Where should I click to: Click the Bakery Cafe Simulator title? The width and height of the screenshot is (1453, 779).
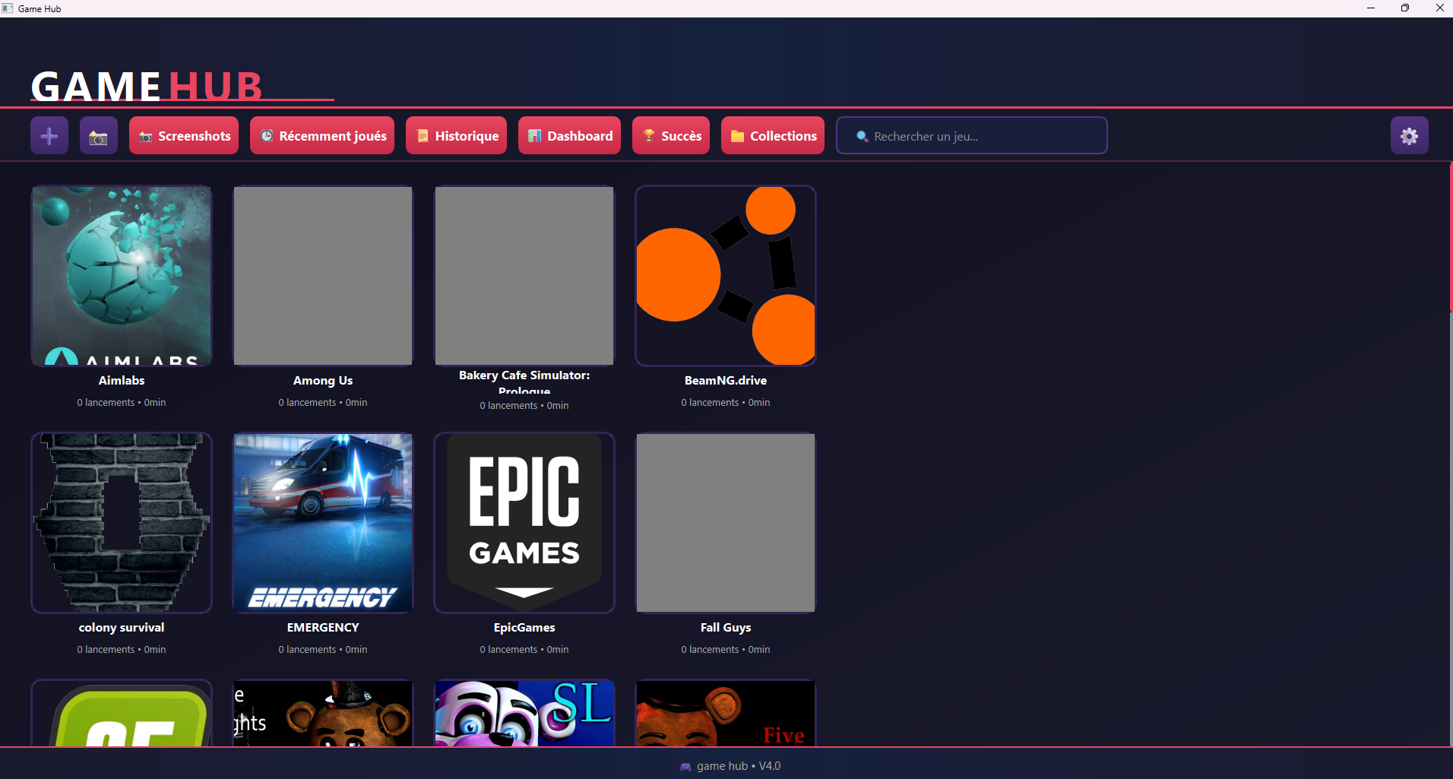[x=524, y=382]
